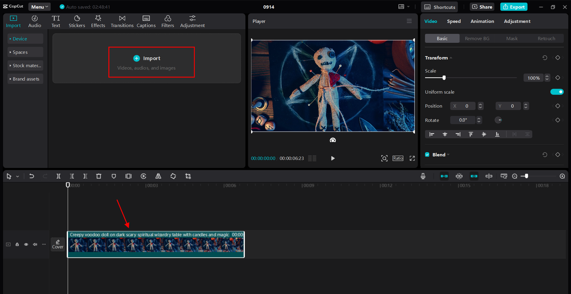Expand the Stock materials tree item
The image size is (571, 294).
pos(25,65)
